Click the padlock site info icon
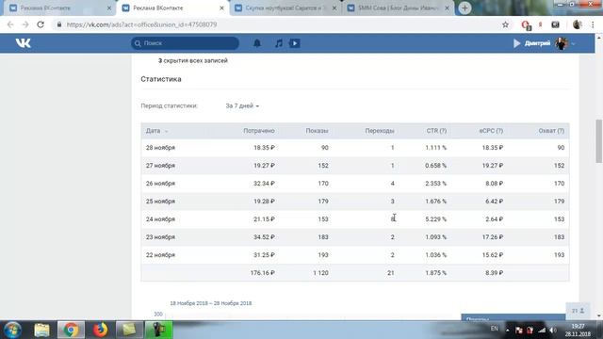Image resolution: width=603 pixels, height=339 pixels. [x=58, y=24]
